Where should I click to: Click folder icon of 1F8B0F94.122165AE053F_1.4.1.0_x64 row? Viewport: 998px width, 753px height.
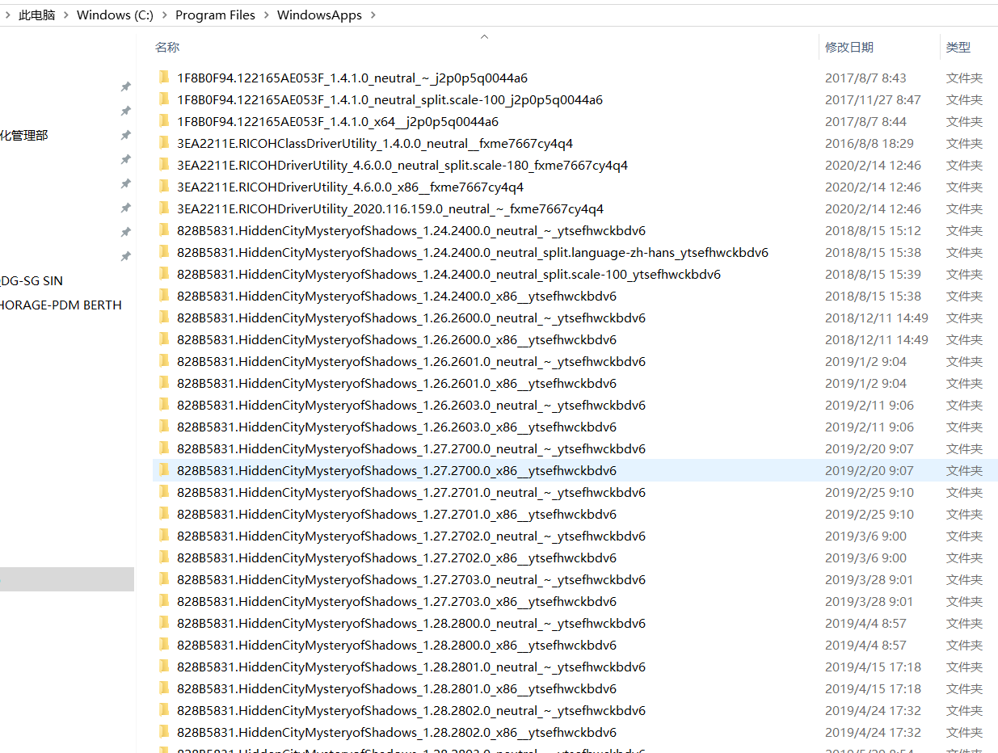[x=164, y=122]
